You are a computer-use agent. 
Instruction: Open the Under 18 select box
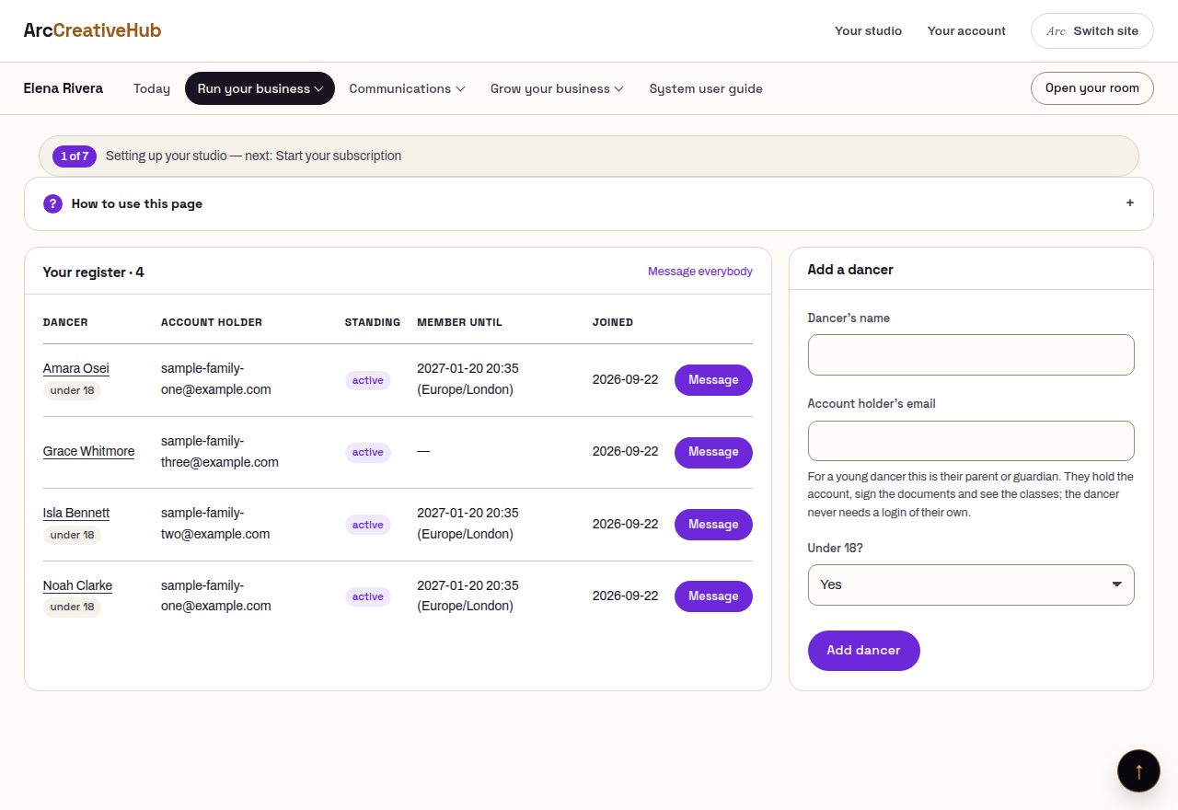tap(971, 584)
